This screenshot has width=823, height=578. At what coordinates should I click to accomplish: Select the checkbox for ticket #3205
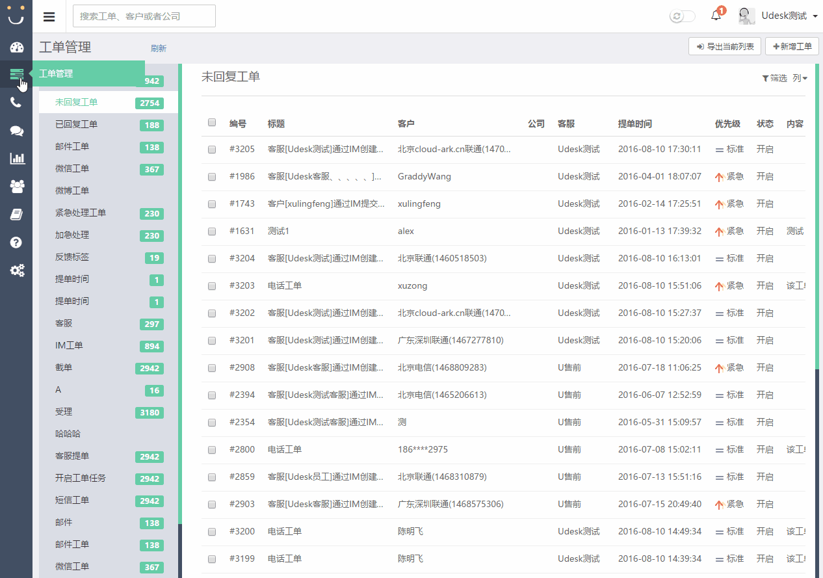[x=212, y=150]
